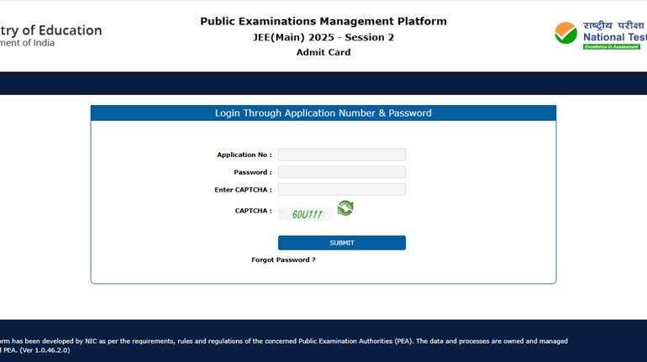Viewport: 647px width, 362px height.
Task: Click into the Enter CAPTCHA text box
Action: [341, 190]
